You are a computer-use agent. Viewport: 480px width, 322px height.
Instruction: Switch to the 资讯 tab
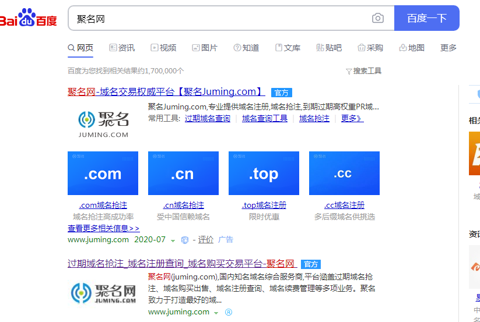point(122,48)
